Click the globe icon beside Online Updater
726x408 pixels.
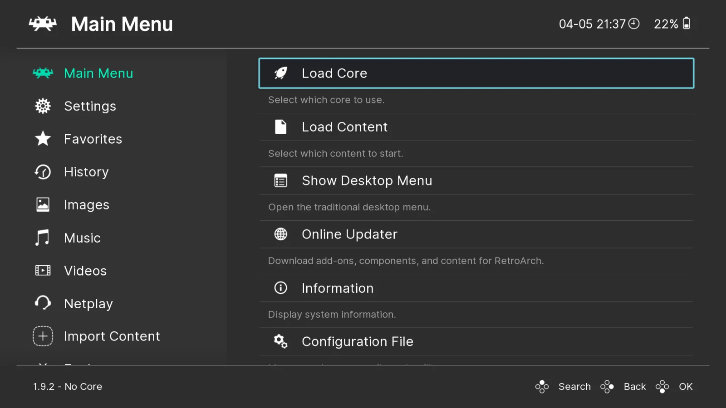(280, 234)
